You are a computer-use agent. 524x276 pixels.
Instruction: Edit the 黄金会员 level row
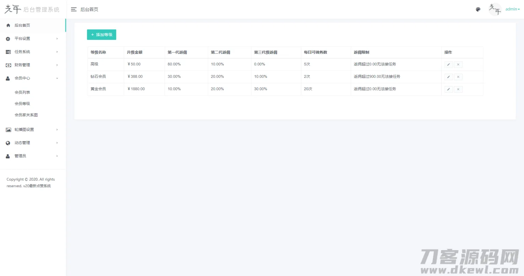[x=449, y=89]
